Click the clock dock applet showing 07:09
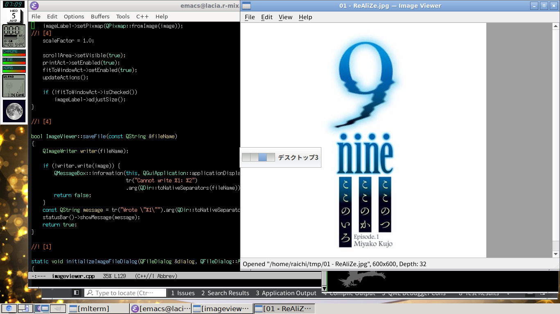This screenshot has height=314, width=560. click(x=14, y=5)
